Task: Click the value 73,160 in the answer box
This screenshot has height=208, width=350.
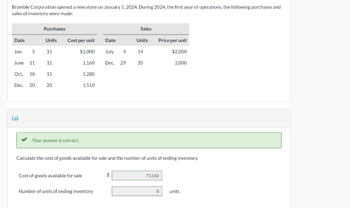Action: click(x=153, y=175)
